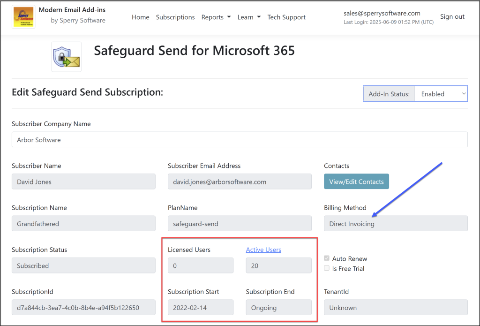Expand the Learn dropdown menu
This screenshot has width=480, height=326.
248,17
